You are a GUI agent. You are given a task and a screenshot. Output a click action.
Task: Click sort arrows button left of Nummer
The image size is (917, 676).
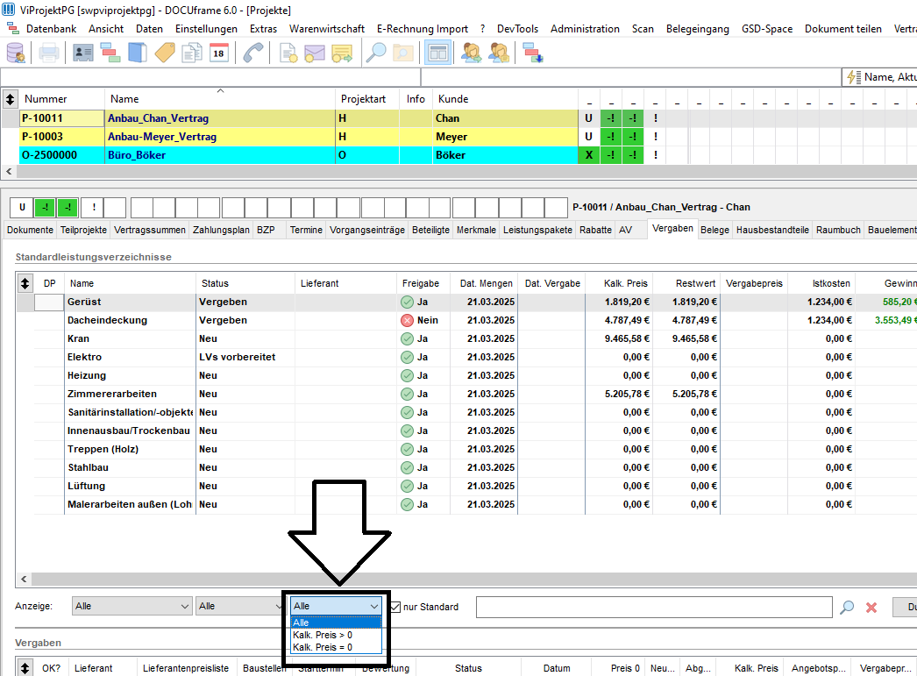coord(10,99)
